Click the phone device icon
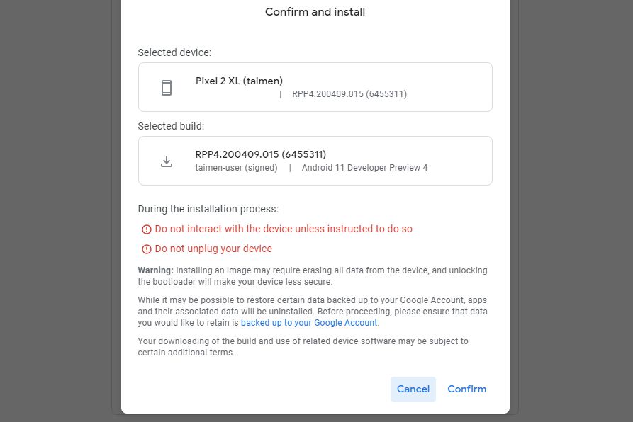Screen dimensions: 633x422 tap(167, 87)
